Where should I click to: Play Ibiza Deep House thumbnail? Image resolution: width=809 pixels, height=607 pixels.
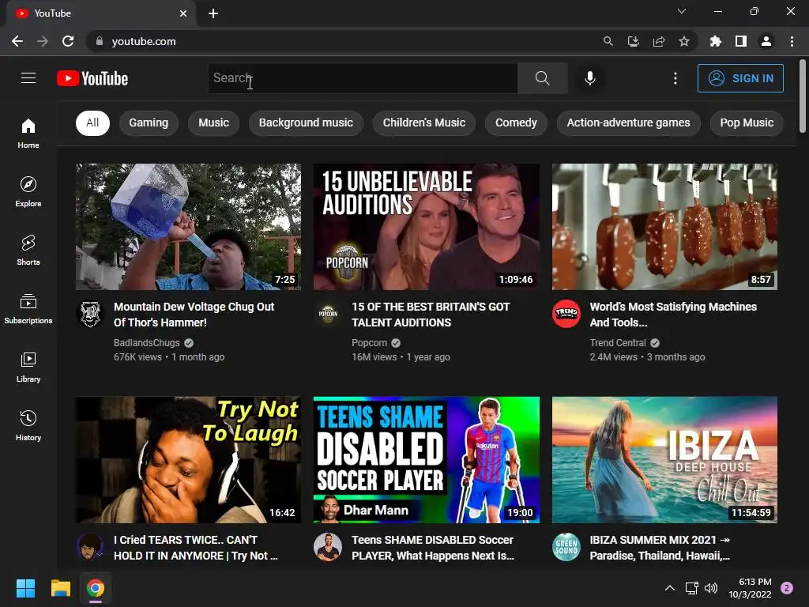(664, 460)
